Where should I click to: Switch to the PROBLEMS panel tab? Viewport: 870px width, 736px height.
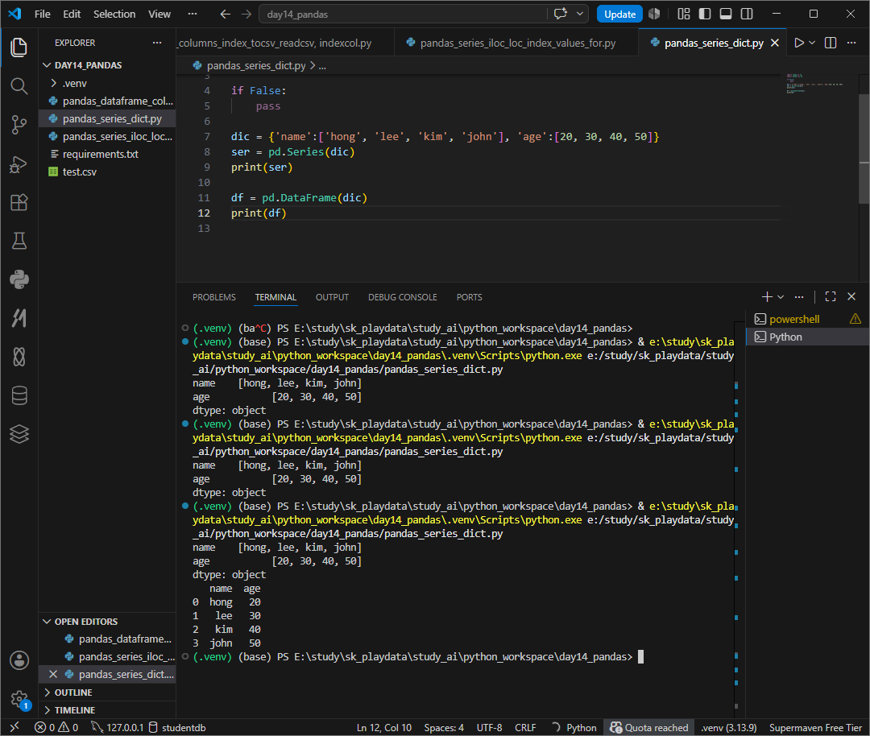point(214,297)
